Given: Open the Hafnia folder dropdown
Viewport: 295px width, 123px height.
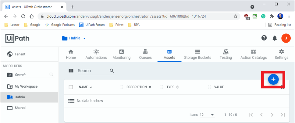Looking at the screenshot, I should [74, 38].
